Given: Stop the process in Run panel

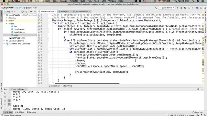Looking at the screenshot, I should pos(5,97).
